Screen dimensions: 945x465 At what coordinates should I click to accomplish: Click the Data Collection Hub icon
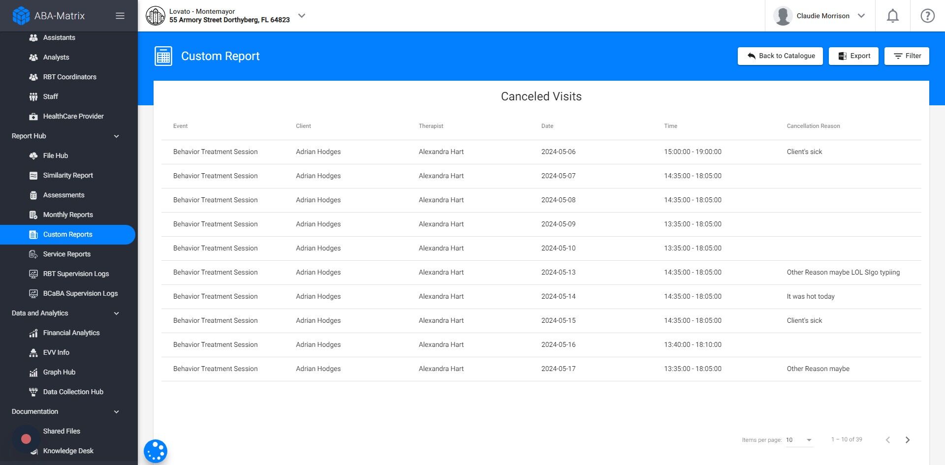[x=33, y=392]
